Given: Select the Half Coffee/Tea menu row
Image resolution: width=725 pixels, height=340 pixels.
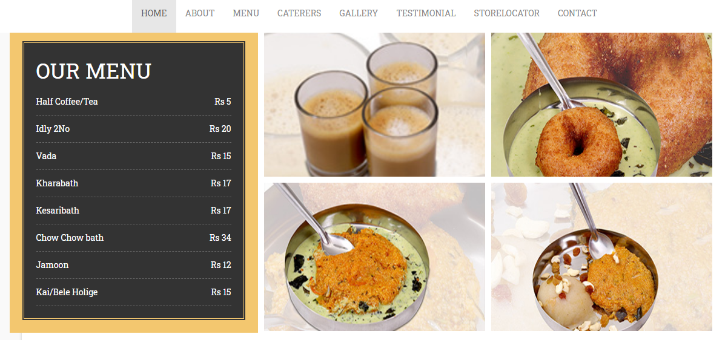Looking at the screenshot, I should pos(134,102).
